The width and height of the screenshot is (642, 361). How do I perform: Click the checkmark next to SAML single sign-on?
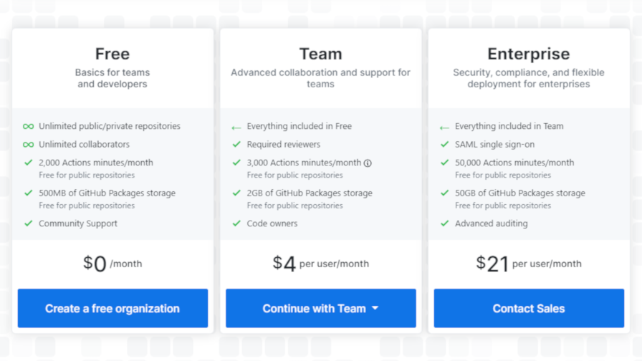pos(445,144)
